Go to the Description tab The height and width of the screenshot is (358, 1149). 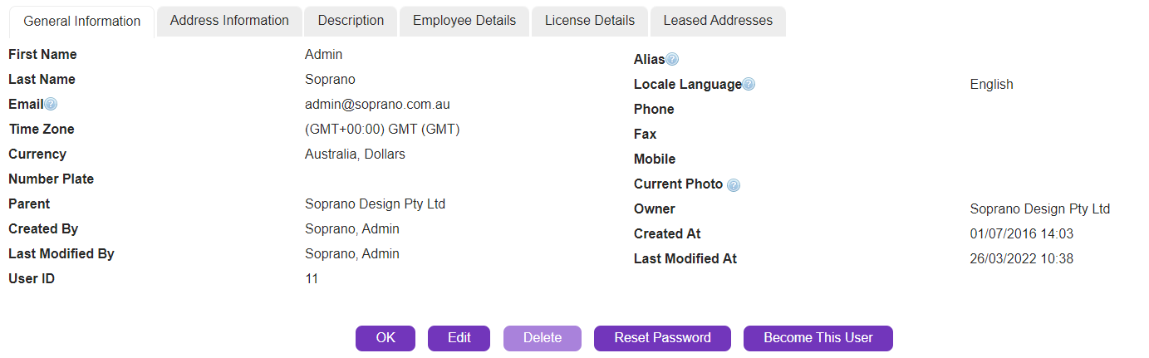point(351,21)
